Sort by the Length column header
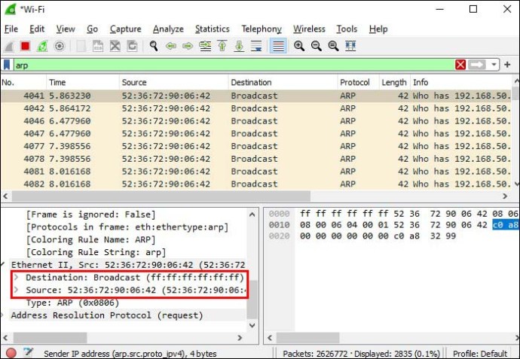Screen dimensions: 520x359 coord(395,82)
